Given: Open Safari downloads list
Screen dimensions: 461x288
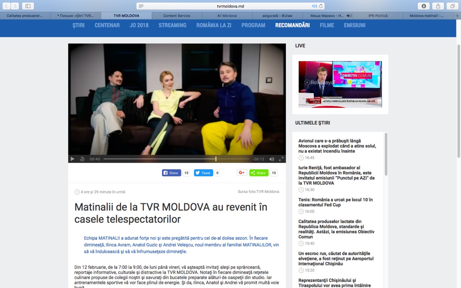Looking at the screenshot, I should click(424, 6).
